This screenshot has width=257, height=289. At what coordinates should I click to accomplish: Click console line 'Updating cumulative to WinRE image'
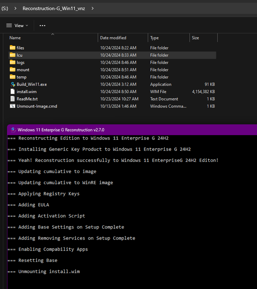click(66, 183)
